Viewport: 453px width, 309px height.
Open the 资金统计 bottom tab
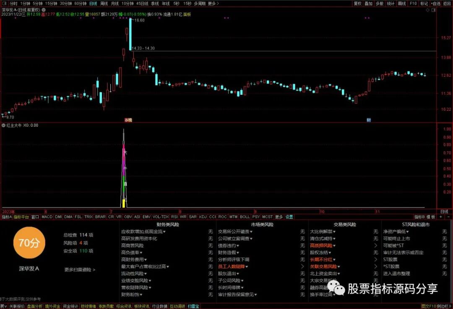[x=70, y=306]
